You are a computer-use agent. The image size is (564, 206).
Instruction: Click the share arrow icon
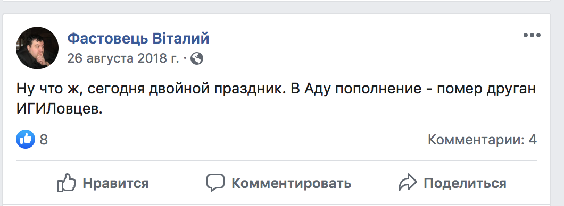click(x=408, y=183)
